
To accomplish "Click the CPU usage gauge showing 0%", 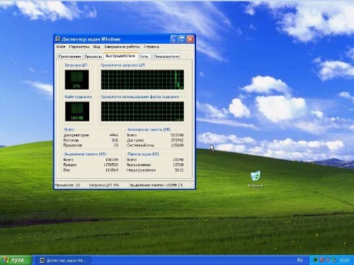I will click(77, 79).
